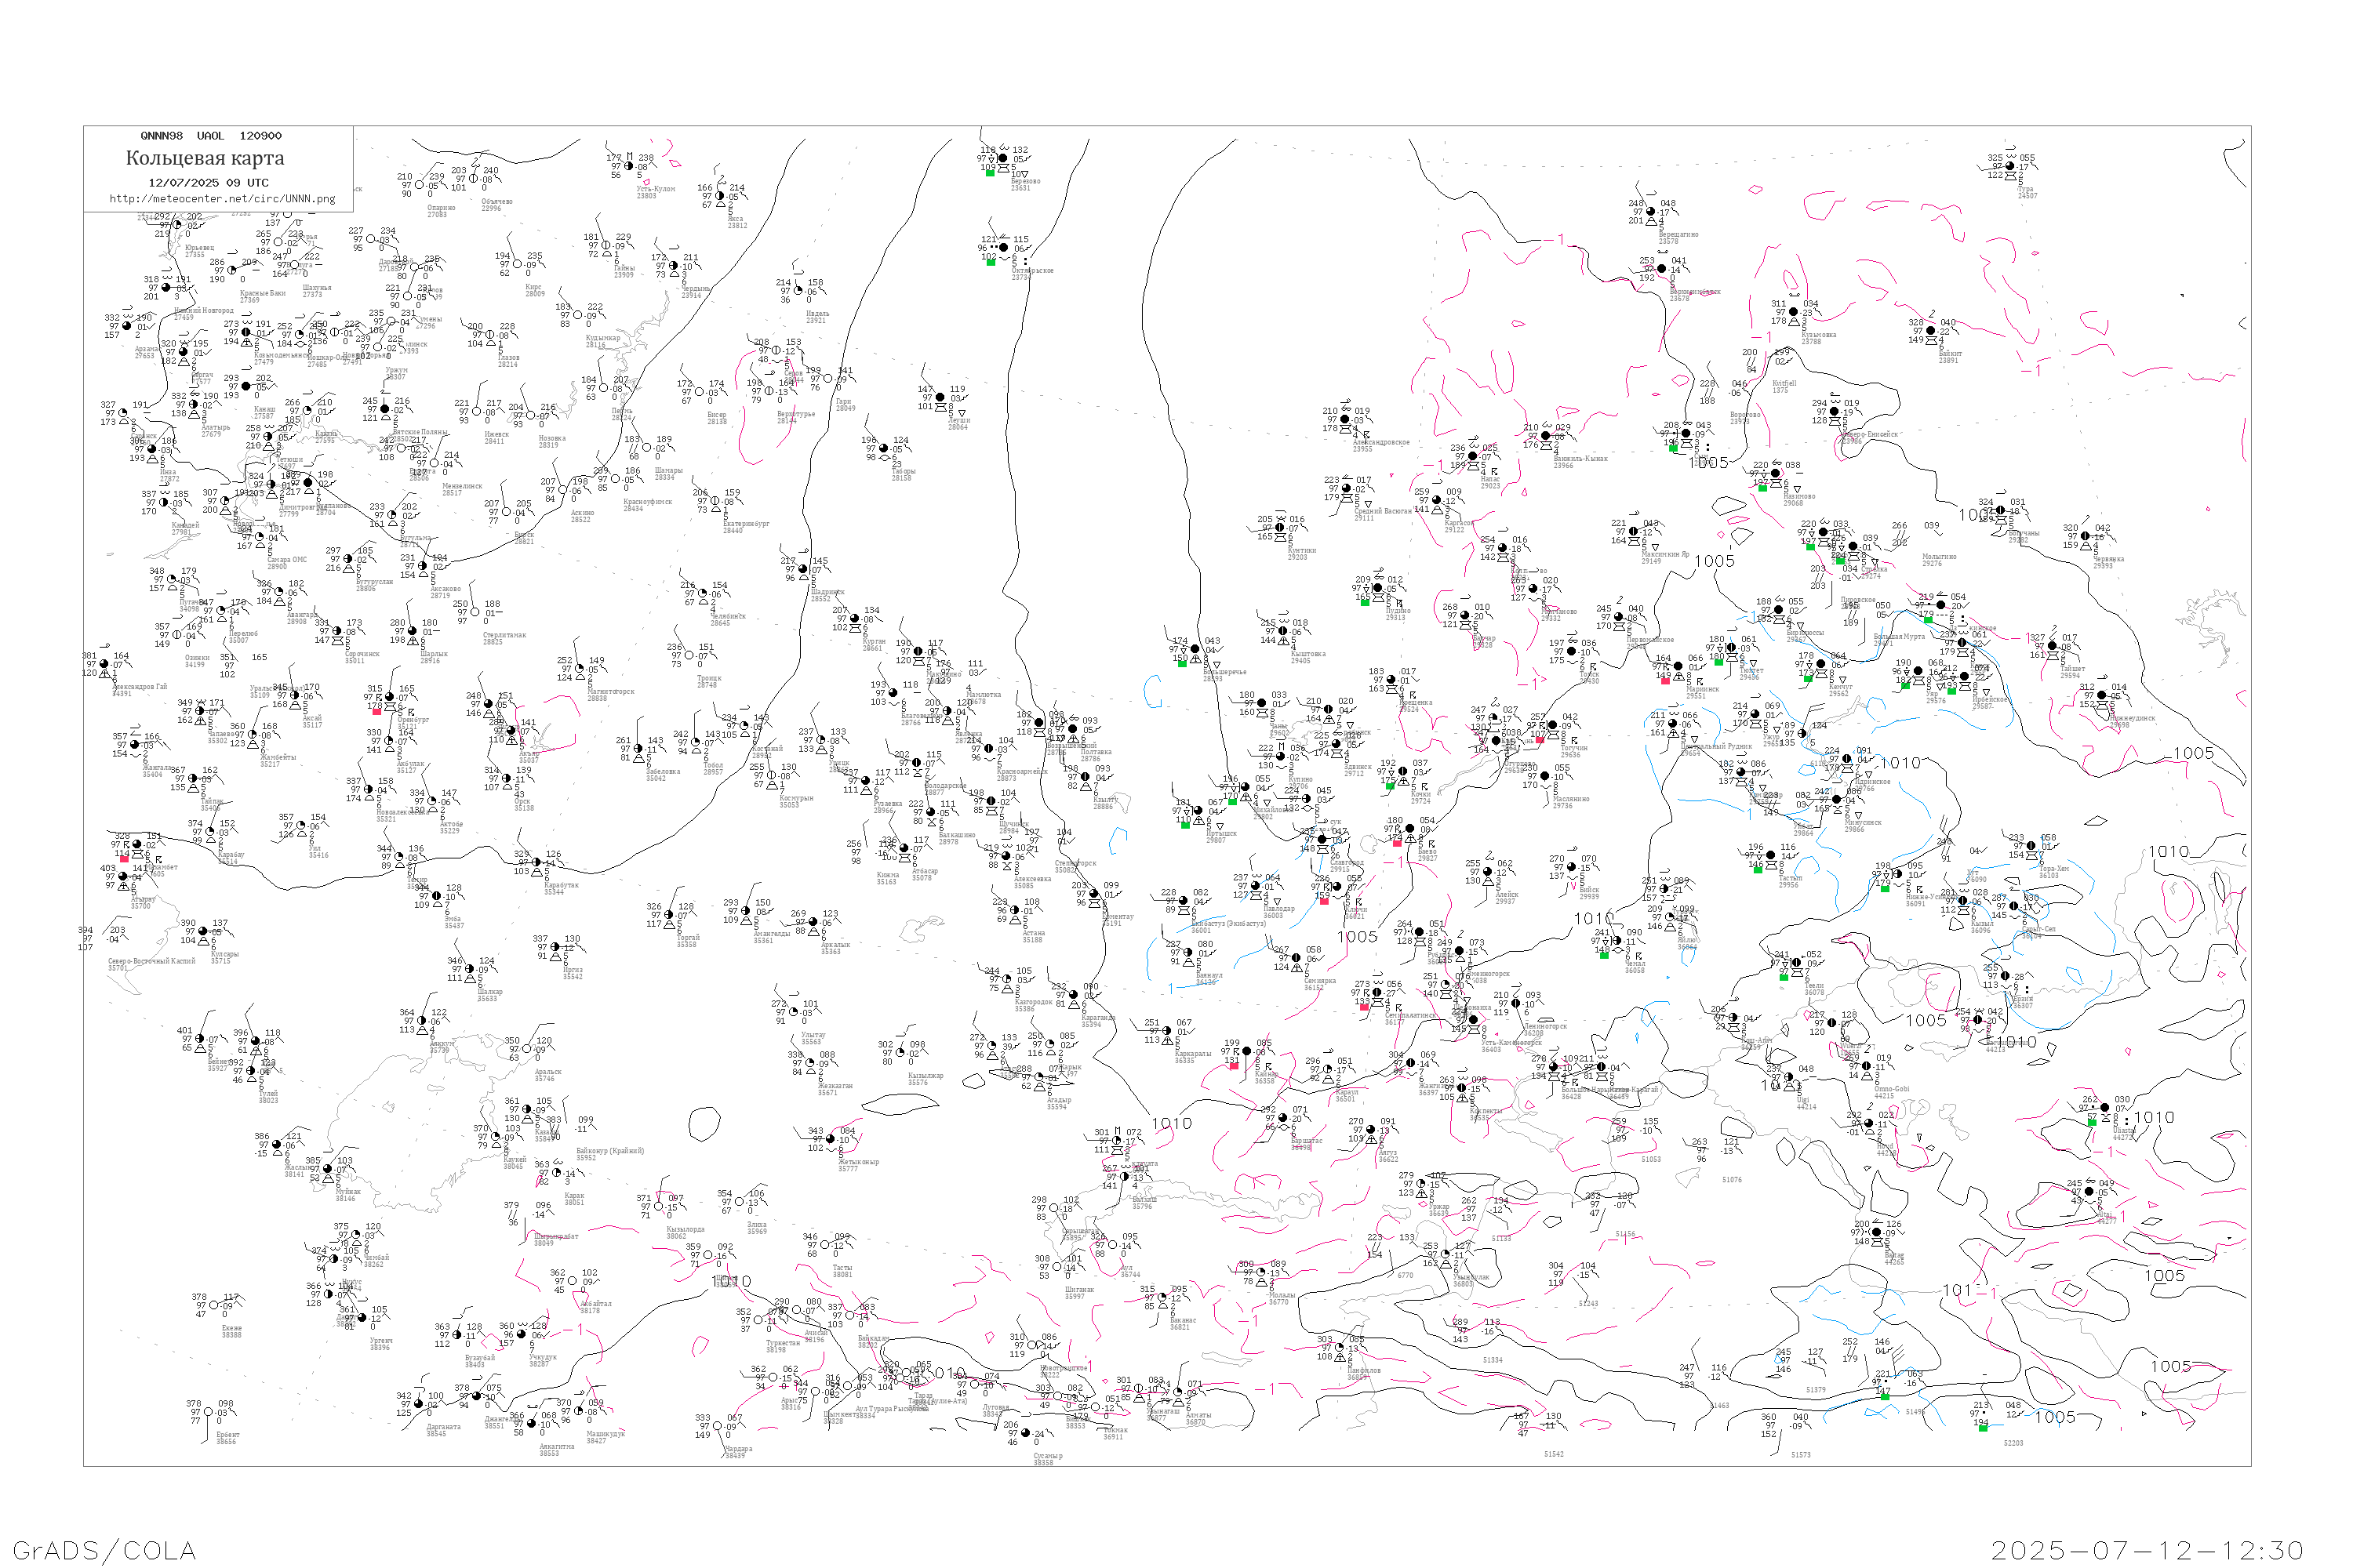Click the green square at Назимово station
Screen dimensions: 2353x1568
[1762, 488]
